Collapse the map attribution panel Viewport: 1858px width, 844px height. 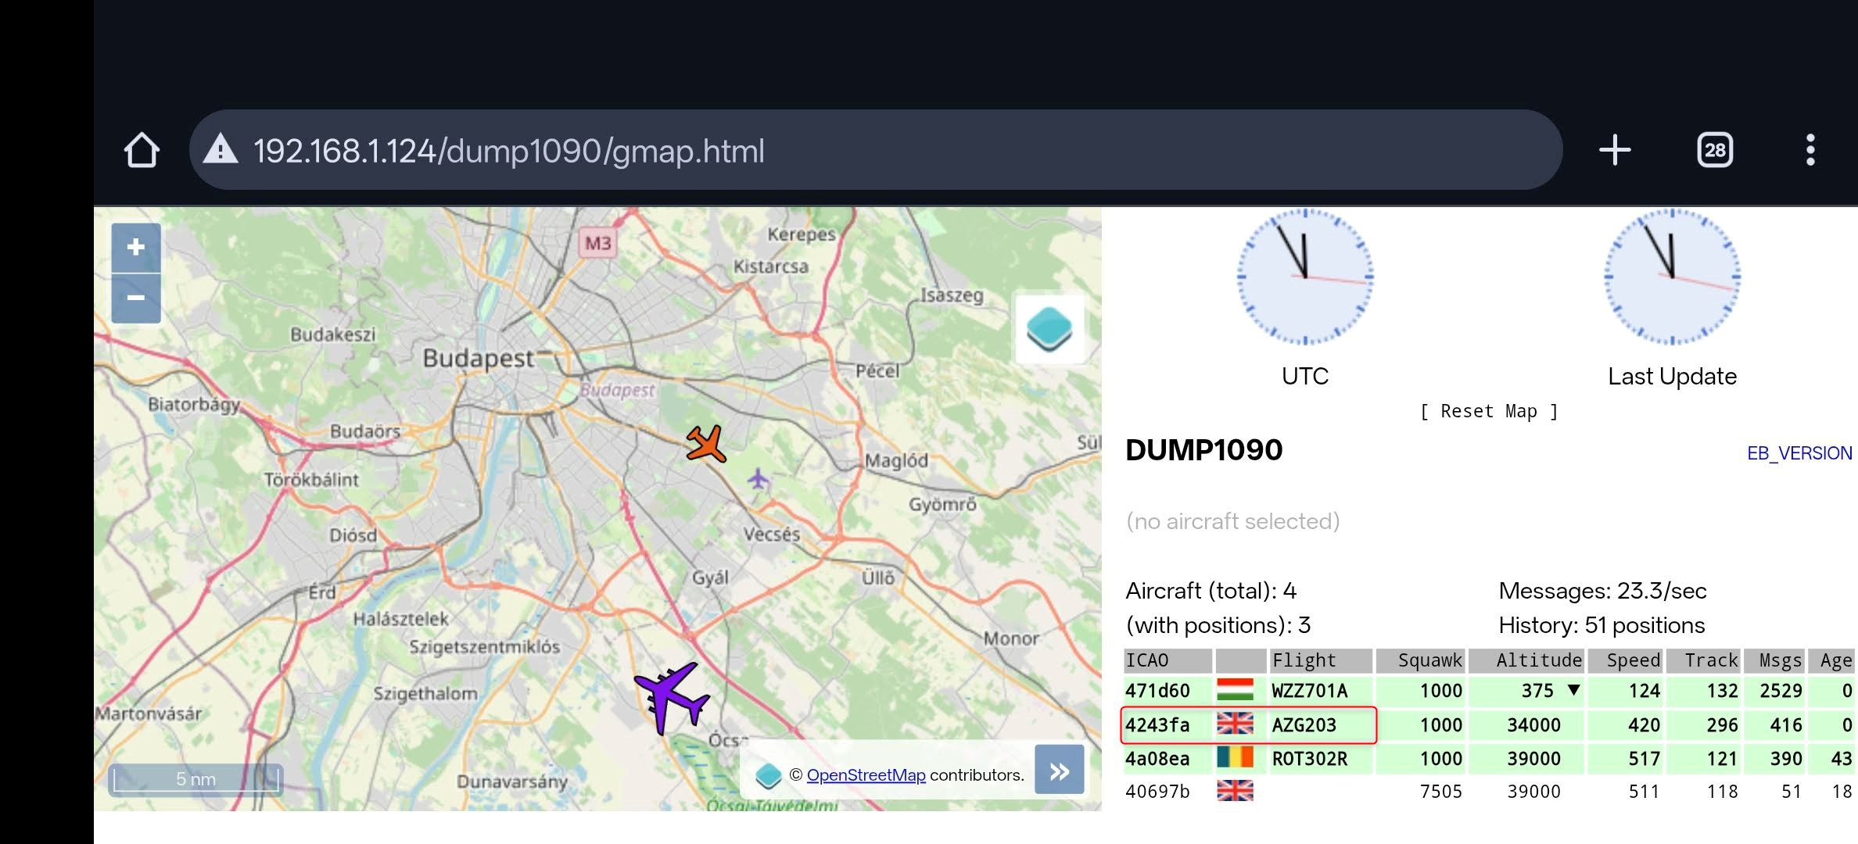coord(1059,771)
